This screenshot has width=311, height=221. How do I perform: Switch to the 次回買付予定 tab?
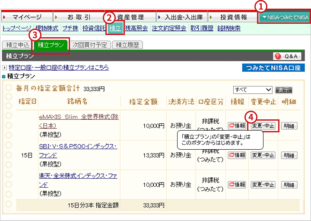click(x=90, y=45)
